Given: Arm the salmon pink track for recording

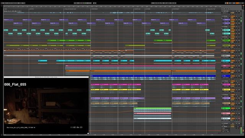Looking at the screenshot, I should (239, 113).
